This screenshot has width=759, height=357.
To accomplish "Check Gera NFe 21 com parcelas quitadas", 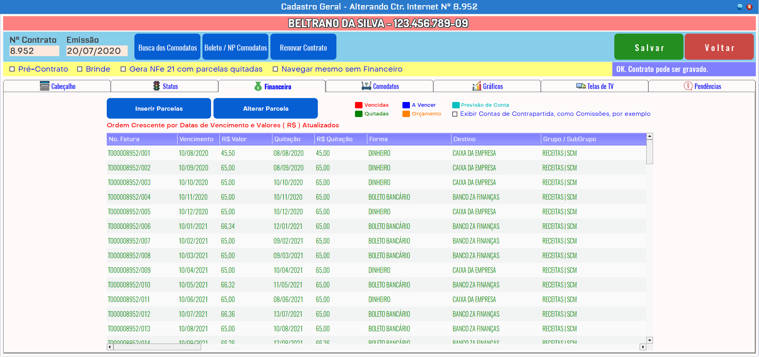I will (123, 69).
